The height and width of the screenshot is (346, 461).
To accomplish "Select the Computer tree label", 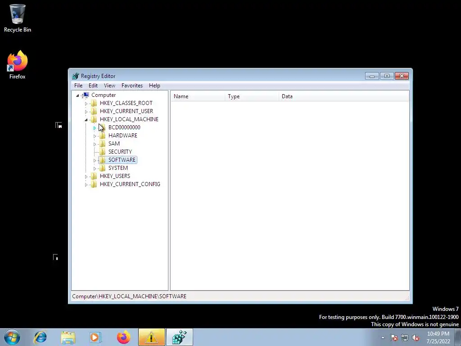I will click(x=104, y=95).
